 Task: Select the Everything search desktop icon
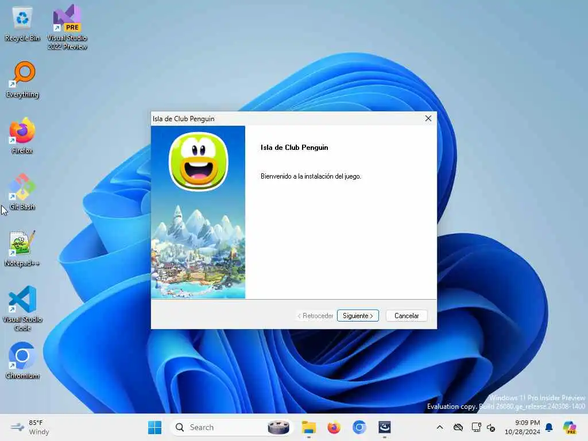coord(22,80)
